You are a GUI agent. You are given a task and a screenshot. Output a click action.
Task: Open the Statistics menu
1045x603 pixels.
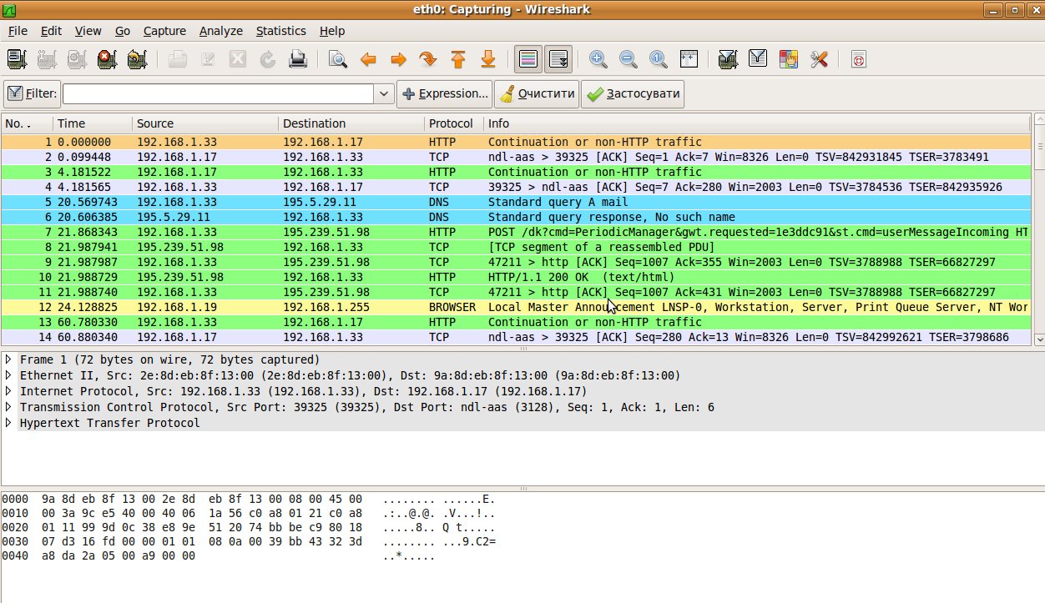coord(280,31)
